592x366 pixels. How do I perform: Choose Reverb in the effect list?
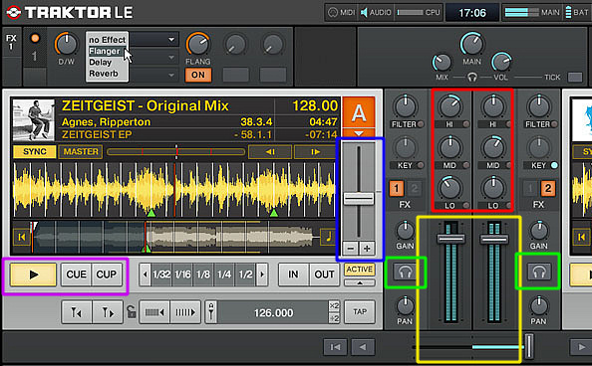tap(104, 74)
